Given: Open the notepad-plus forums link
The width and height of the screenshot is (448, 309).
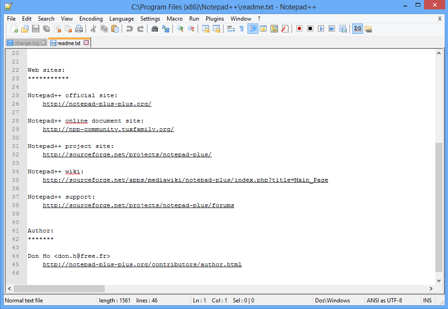Looking at the screenshot, I should (x=138, y=205).
